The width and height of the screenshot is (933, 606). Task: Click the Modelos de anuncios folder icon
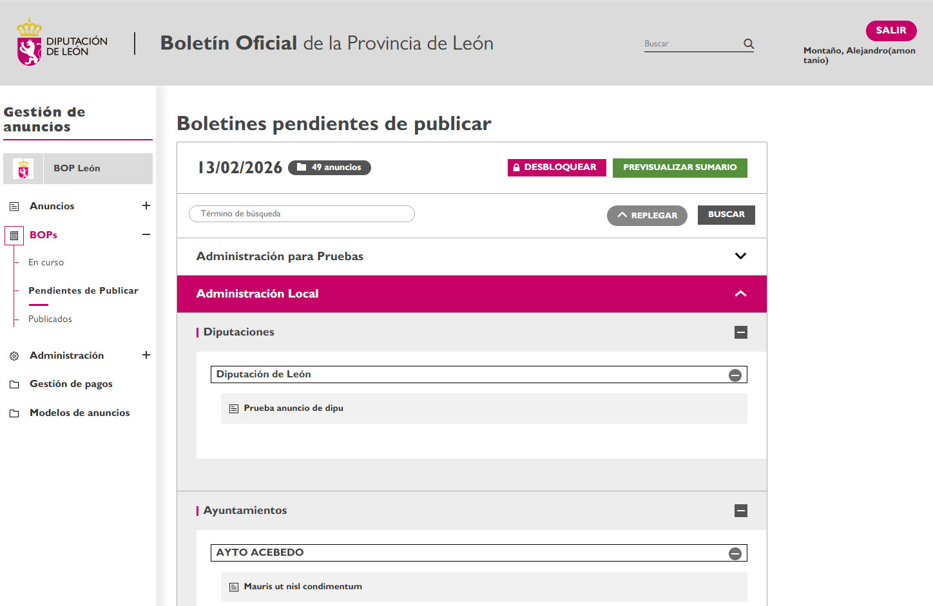coord(14,413)
